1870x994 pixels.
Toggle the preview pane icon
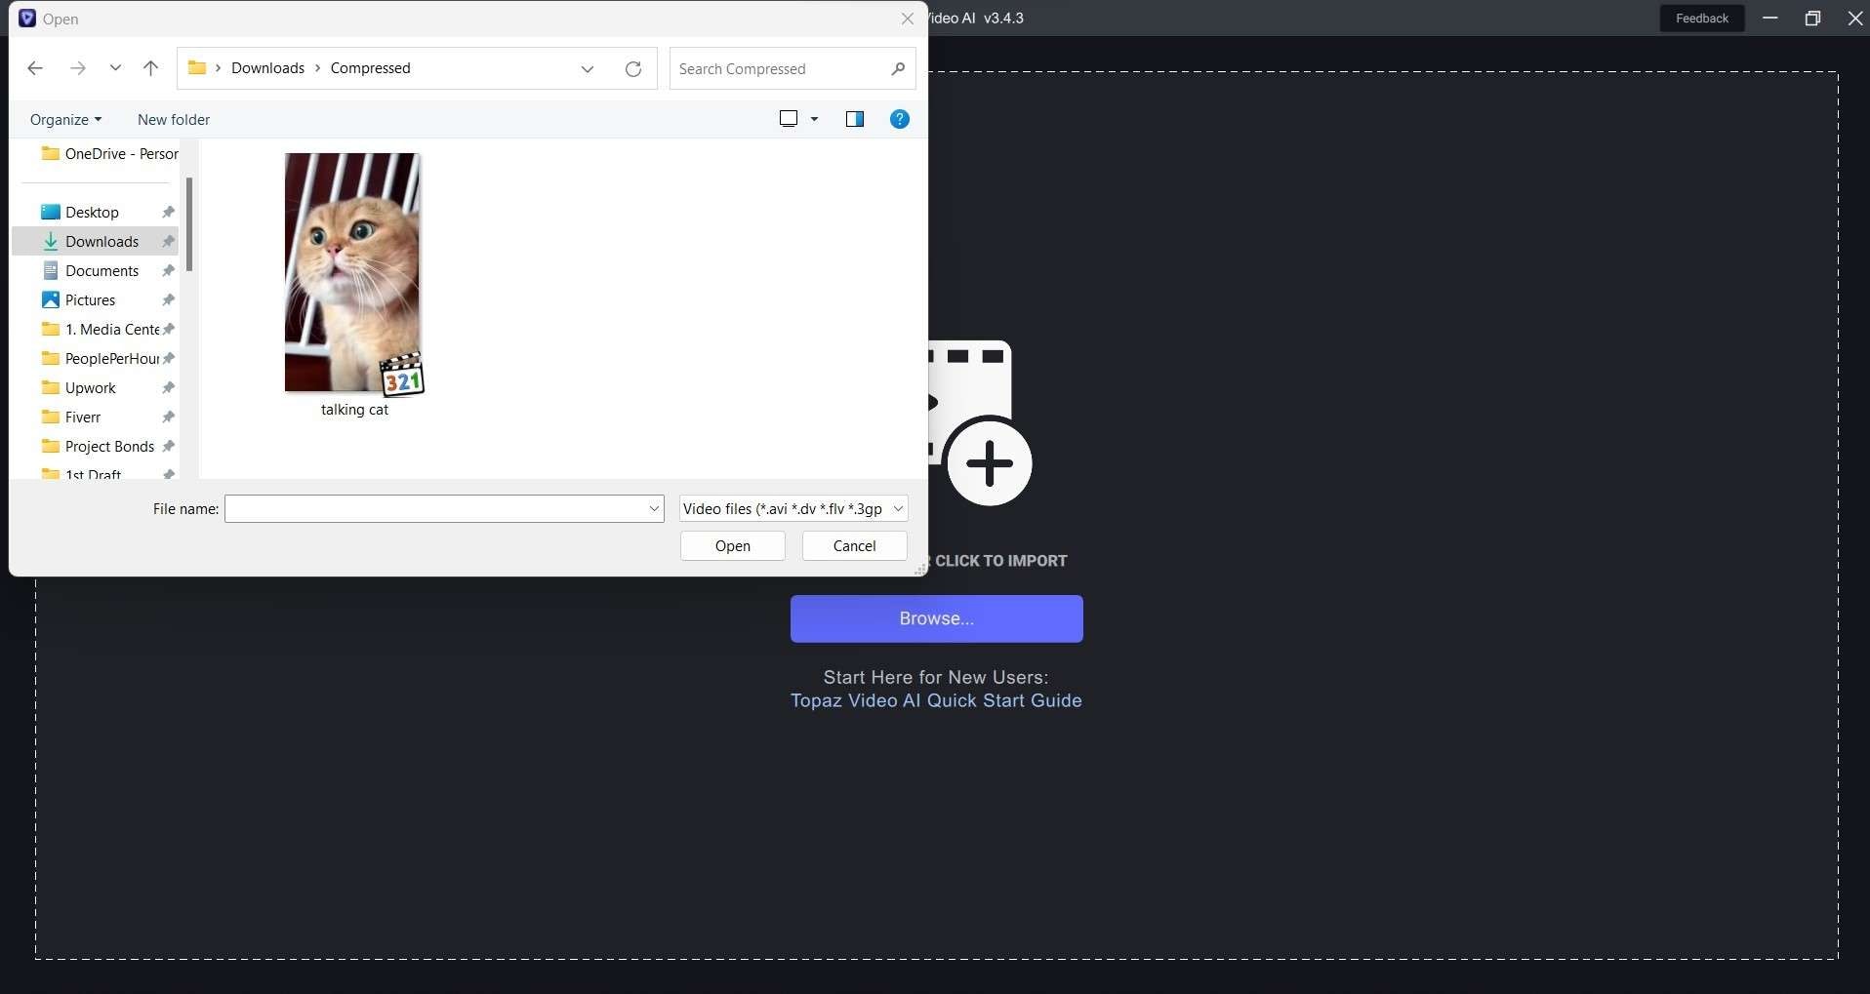click(854, 119)
